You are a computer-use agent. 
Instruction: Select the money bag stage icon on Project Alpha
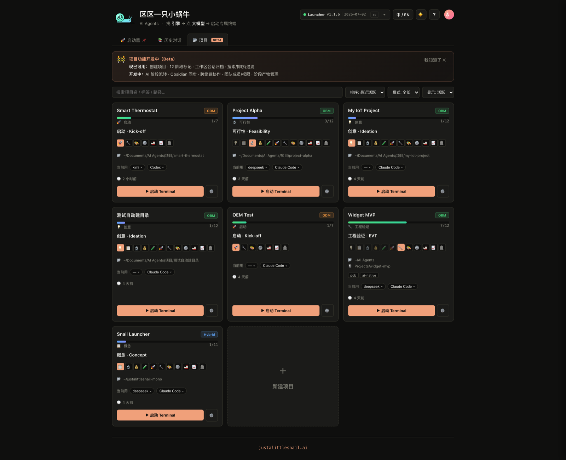[x=260, y=143]
